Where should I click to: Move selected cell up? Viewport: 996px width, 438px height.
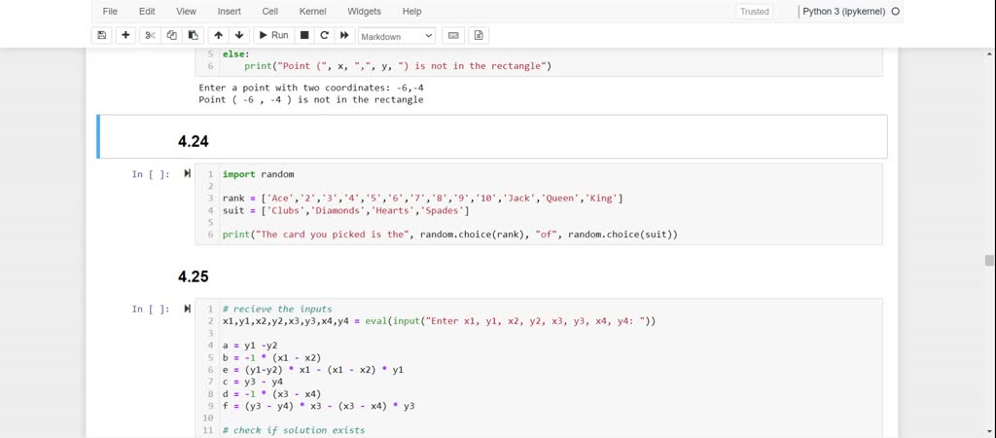coord(218,35)
